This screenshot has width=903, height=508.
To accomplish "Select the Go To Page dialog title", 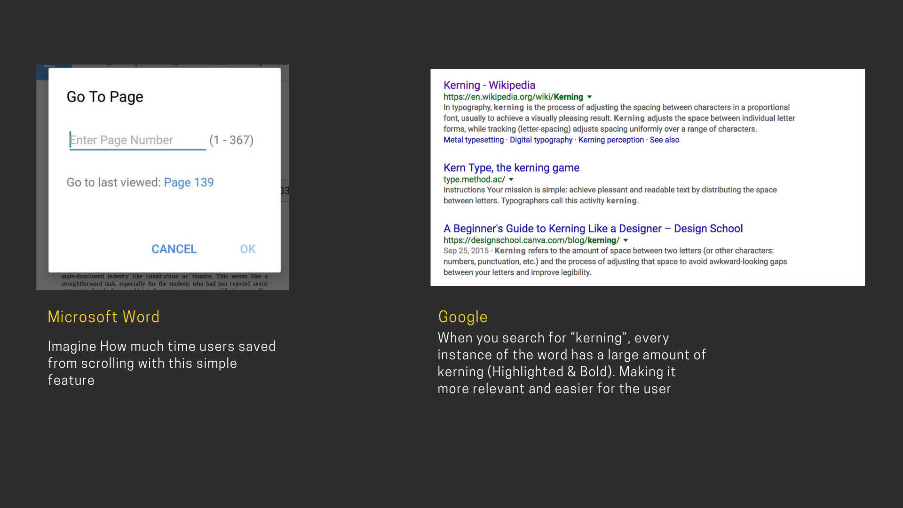I will click(x=105, y=97).
